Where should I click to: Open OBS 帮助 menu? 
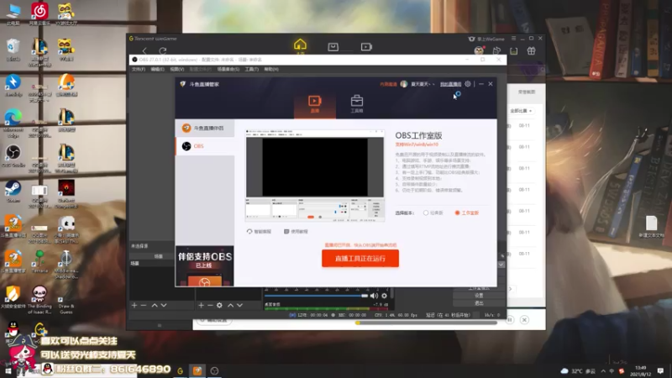click(x=271, y=69)
